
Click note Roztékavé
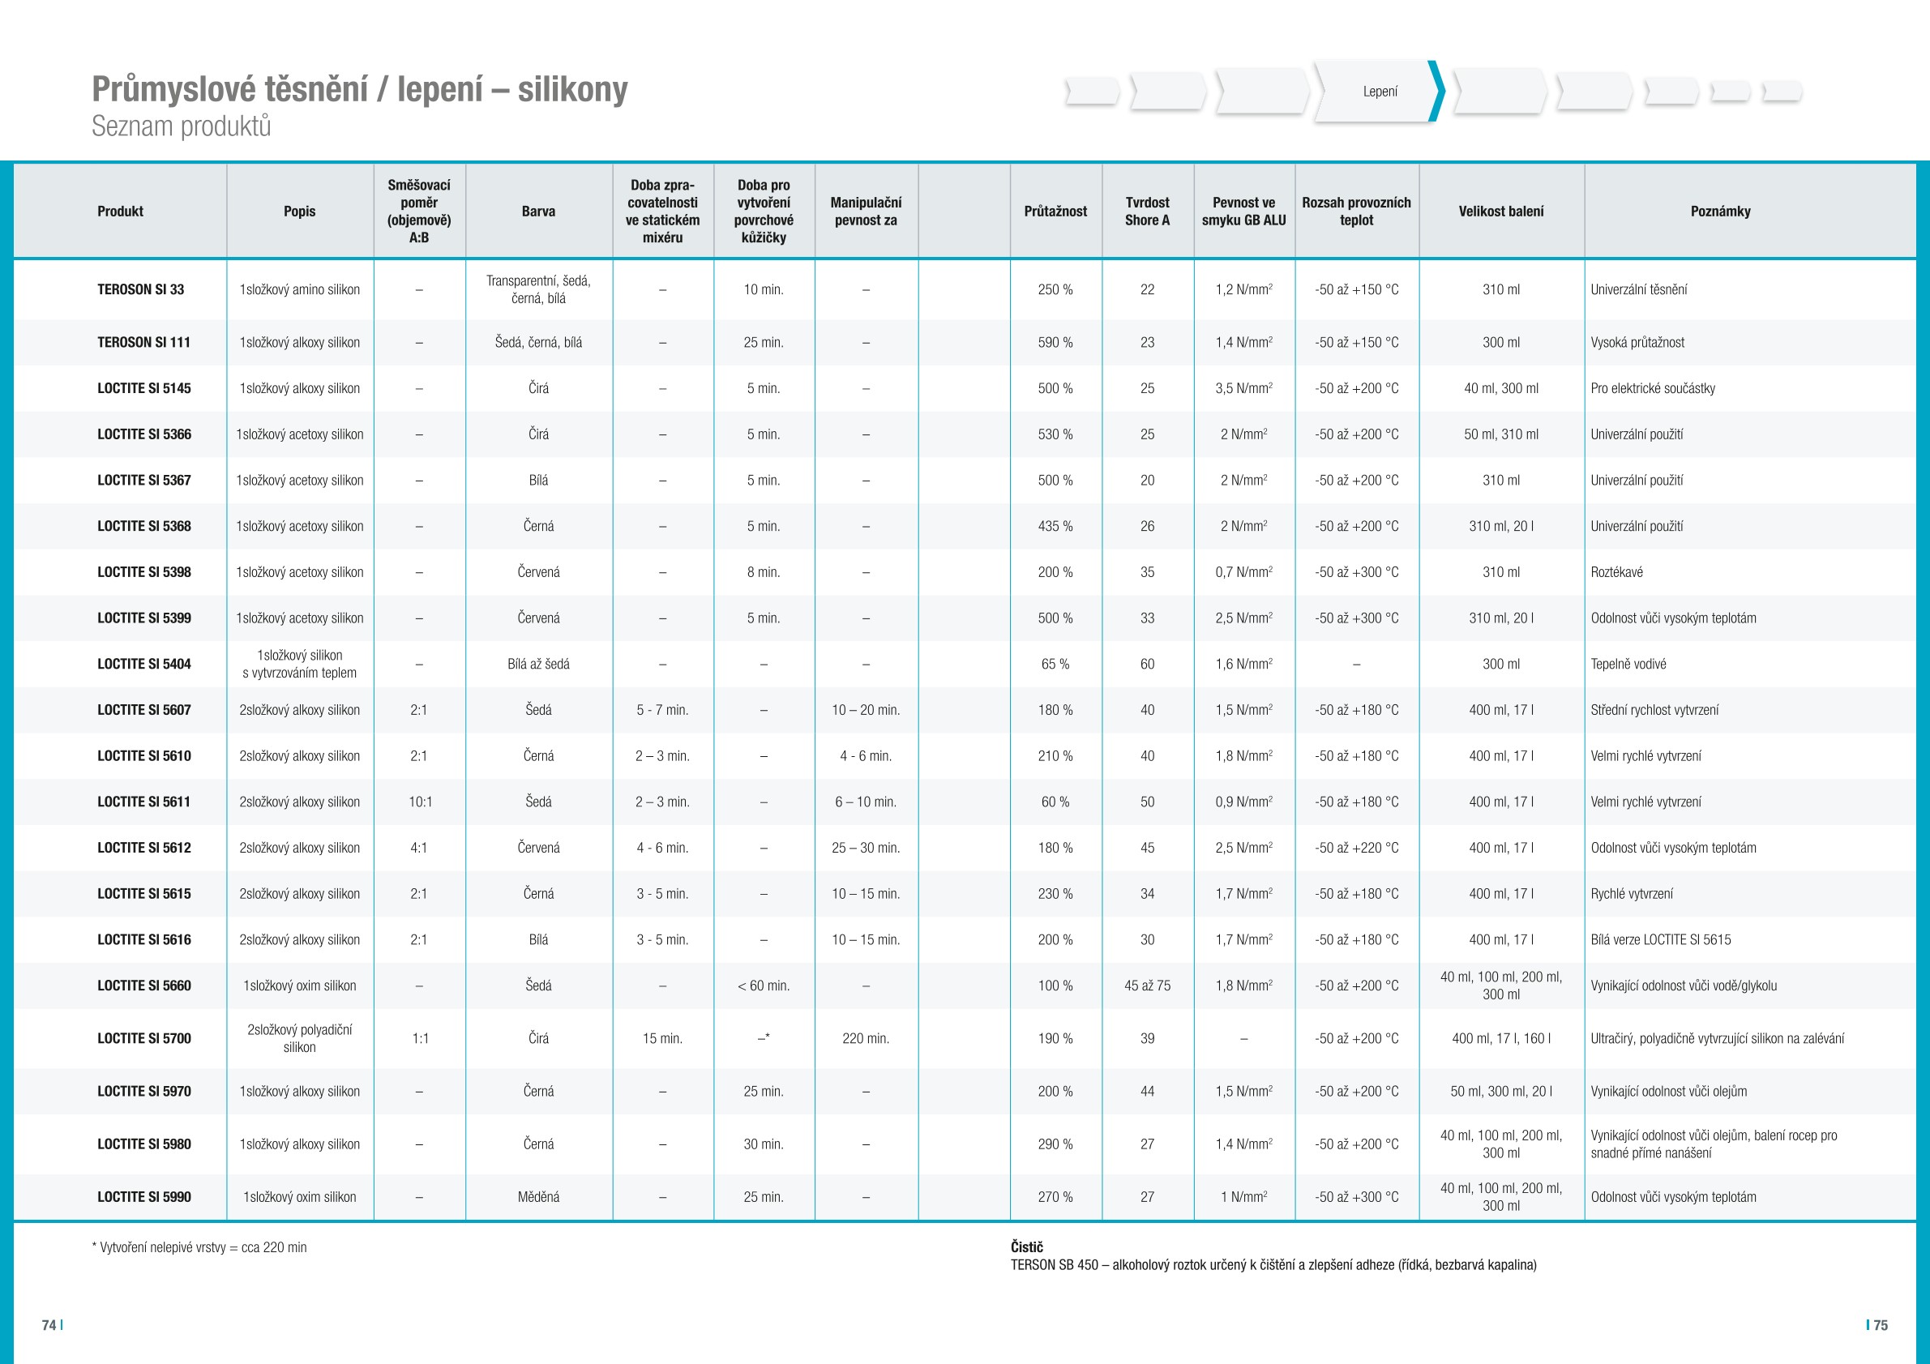1616,572
